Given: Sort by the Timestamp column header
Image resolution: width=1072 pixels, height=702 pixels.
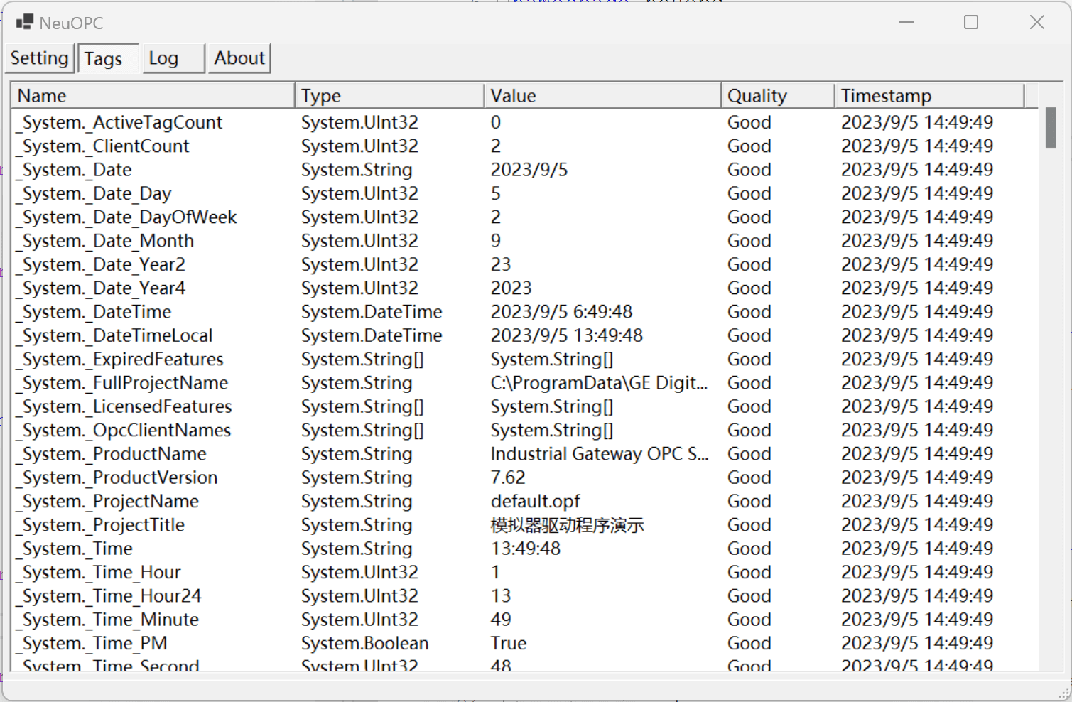Looking at the screenshot, I should coord(928,96).
